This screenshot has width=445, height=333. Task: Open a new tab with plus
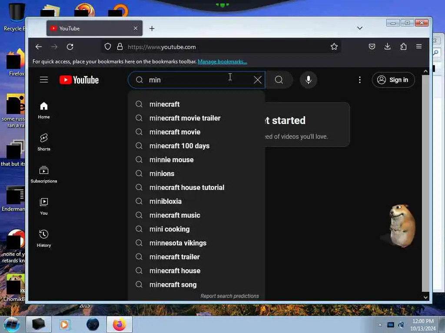point(152,28)
